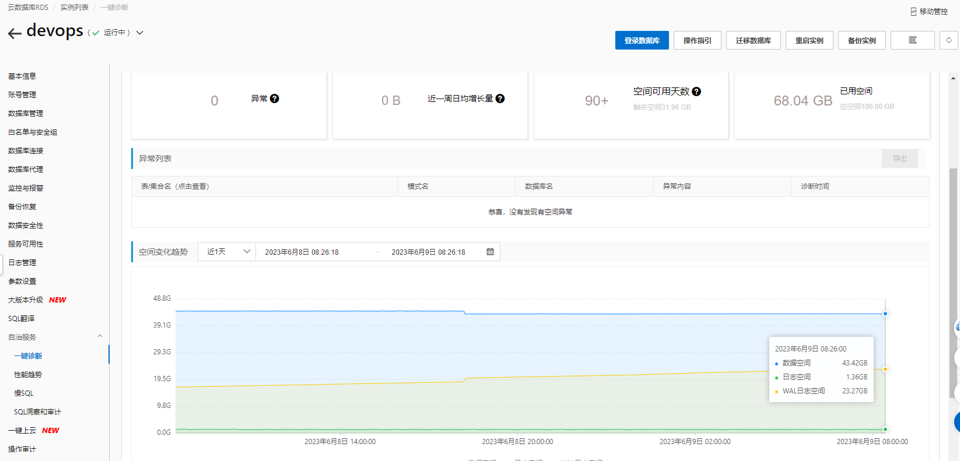Open 数据库连接 in sidebar
The width and height of the screenshot is (960, 461).
click(26, 151)
